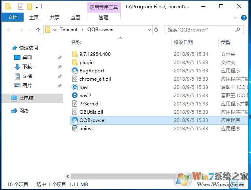The width and height of the screenshot is (251, 190).
Task: Select 网络 in the navigation pane
Action: [x=20, y=111]
